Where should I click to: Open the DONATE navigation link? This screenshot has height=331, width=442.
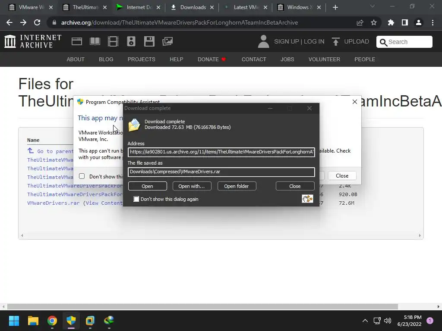point(212,59)
